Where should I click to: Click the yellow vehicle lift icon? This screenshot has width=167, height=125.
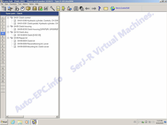point(64,9)
